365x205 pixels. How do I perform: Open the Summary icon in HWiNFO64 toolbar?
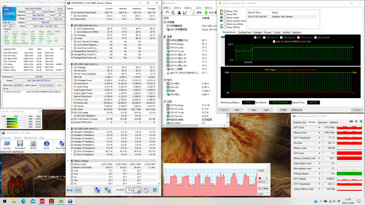pos(7,145)
